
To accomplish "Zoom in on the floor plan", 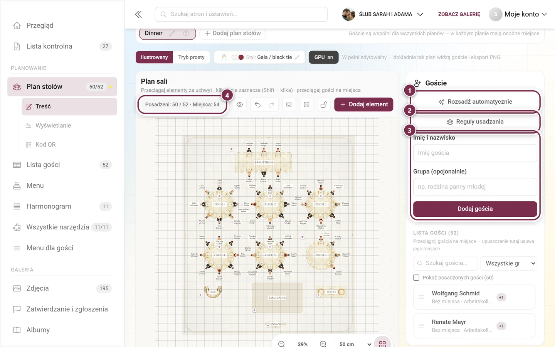I will point(323,344).
